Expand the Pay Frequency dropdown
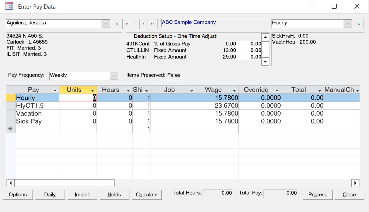This screenshot has width=369, height=212. pos(114,76)
